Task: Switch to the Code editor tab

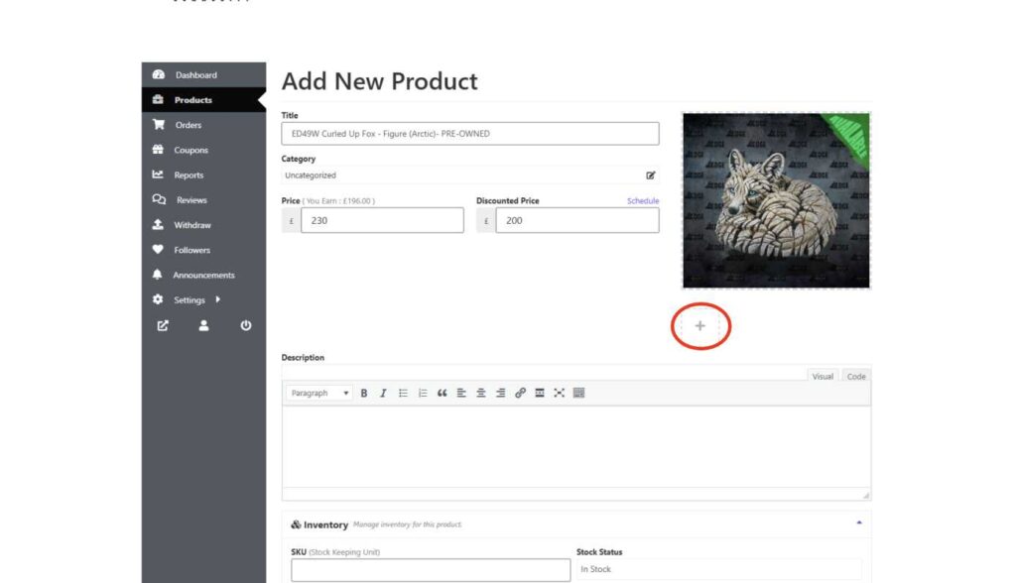Action: (x=856, y=377)
